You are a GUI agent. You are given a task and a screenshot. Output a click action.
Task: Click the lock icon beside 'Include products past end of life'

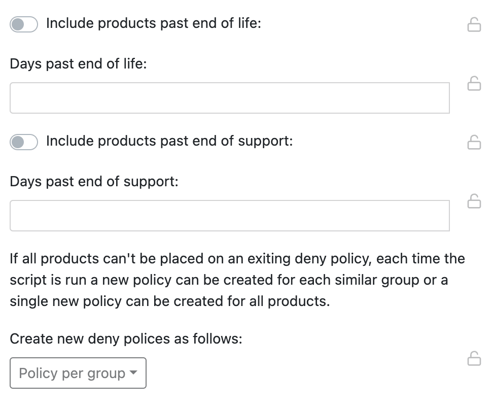pyautogui.click(x=475, y=23)
